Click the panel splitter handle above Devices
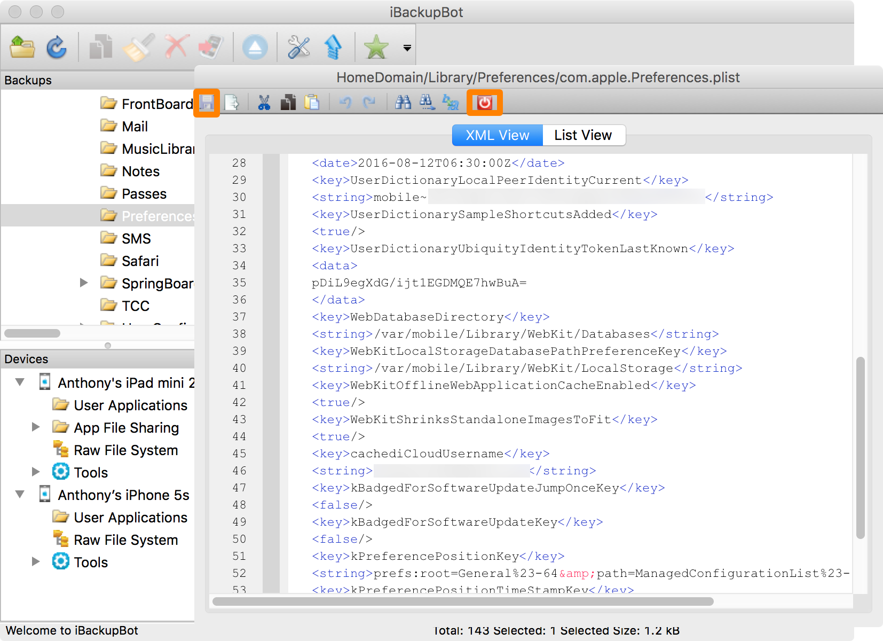This screenshot has width=883, height=641. 108,345
